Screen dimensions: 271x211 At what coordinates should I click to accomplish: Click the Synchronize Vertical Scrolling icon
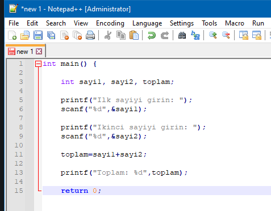click(244, 35)
